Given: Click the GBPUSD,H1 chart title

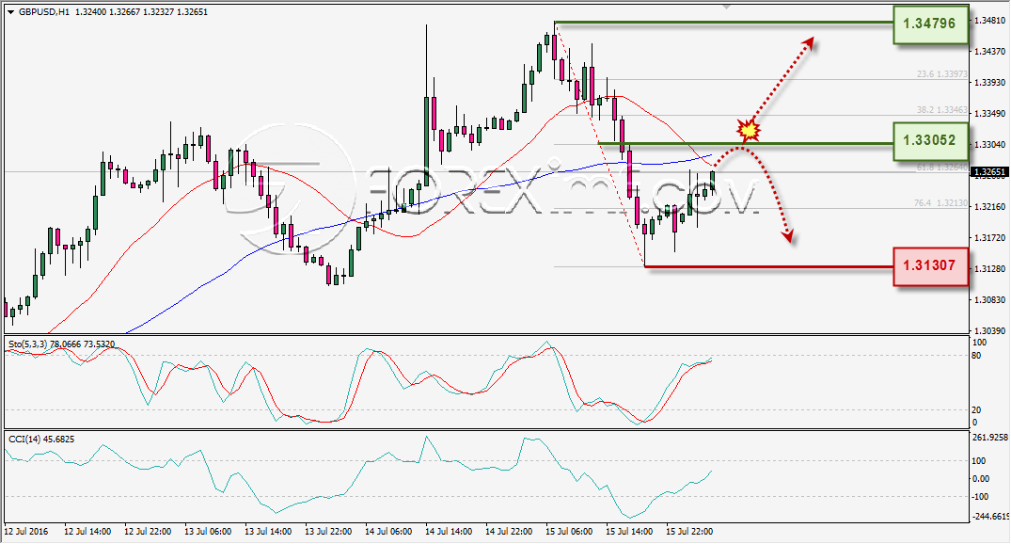Looking at the screenshot, I should [44, 11].
